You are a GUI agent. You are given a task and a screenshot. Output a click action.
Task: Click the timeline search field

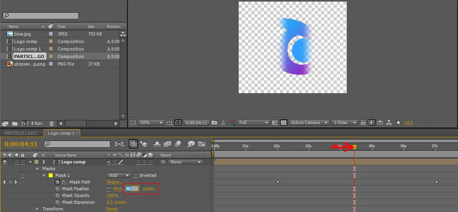[x=77, y=144]
